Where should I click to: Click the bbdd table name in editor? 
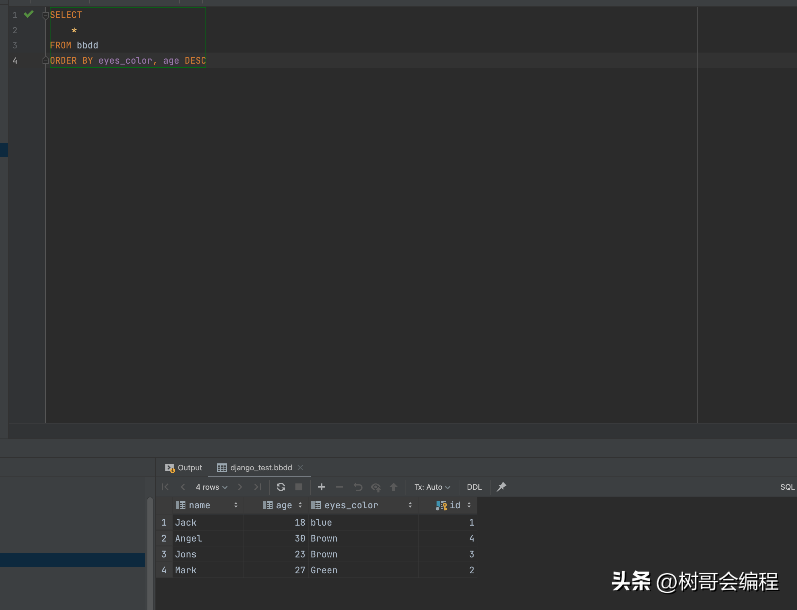(x=88, y=45)
